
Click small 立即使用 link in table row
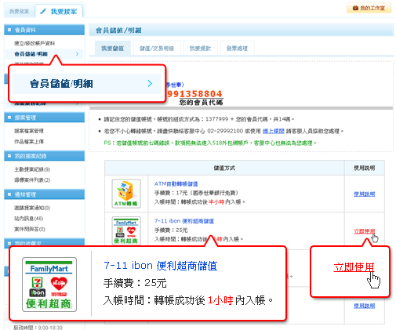point(364,231)
